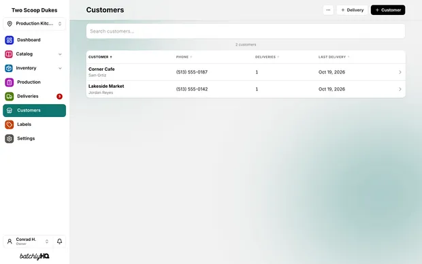Click contact name Jordan Reyes
422x264 pixels.
101,93
